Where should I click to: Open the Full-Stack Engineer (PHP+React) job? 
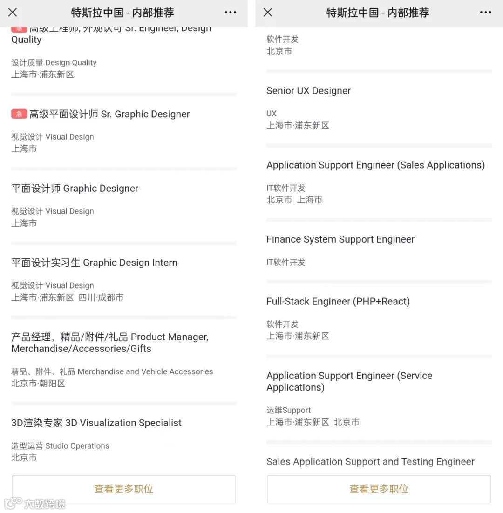(x=338, y=301)
